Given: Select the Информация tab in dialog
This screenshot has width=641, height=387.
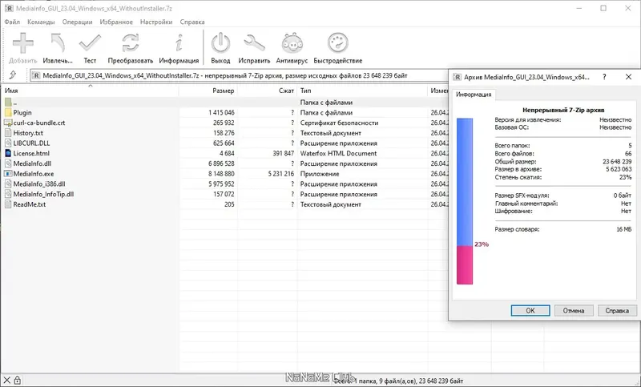Looking at the screenshot, I should point(474,95).
